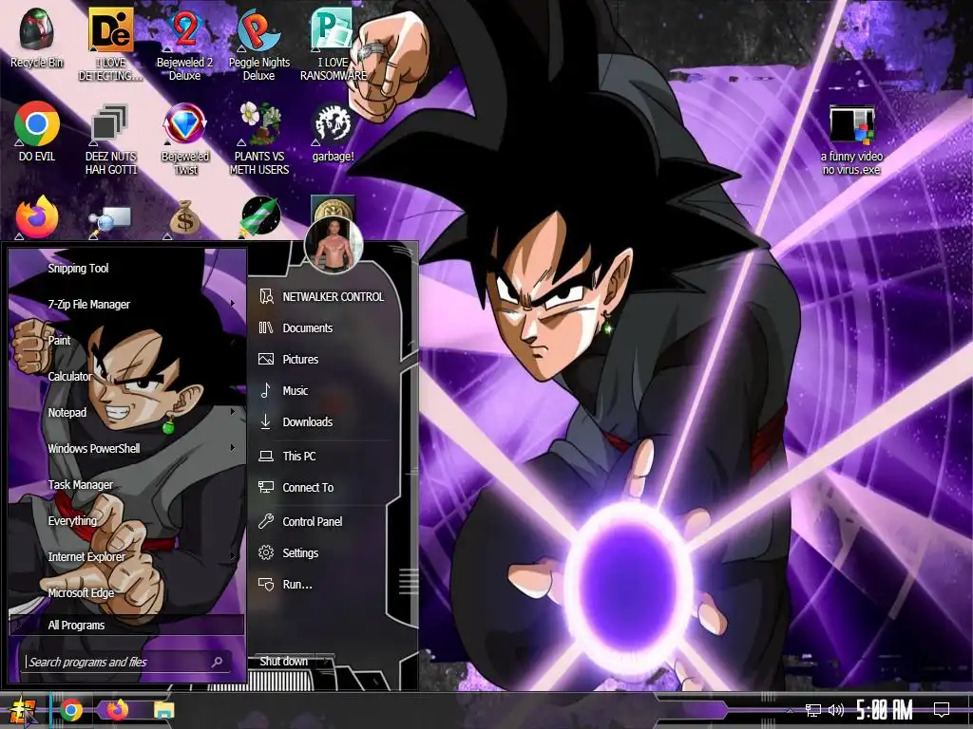The image size is (973, 729).
Task: Open the money bag desktop icon
Action: pos(184,217)
